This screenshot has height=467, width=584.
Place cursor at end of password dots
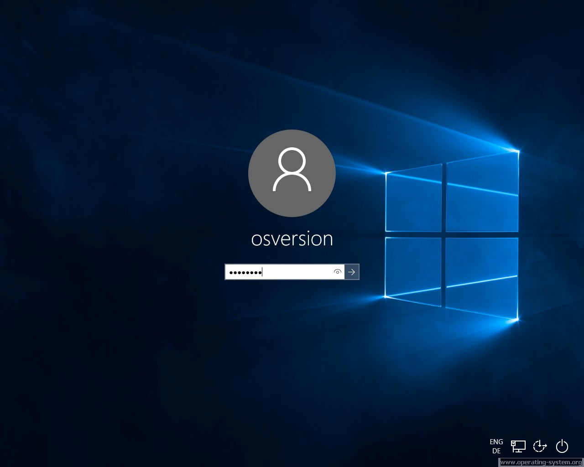[262, 272]
